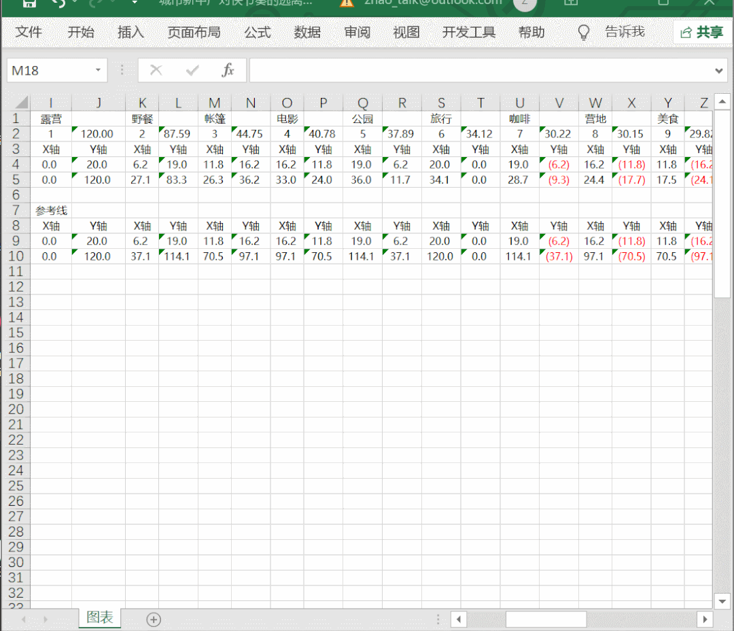The image size is (734, 631).
Task: Click the vertical scrollbar up arrow
Action: pos(722,101)
